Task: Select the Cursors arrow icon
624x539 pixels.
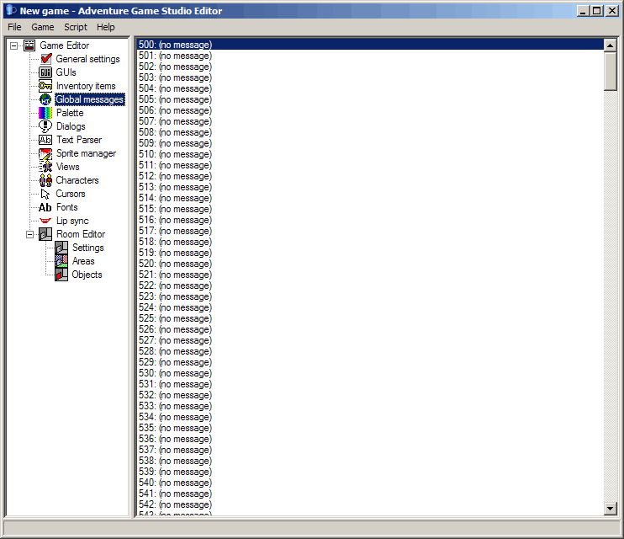Action: tap(45, 194)
